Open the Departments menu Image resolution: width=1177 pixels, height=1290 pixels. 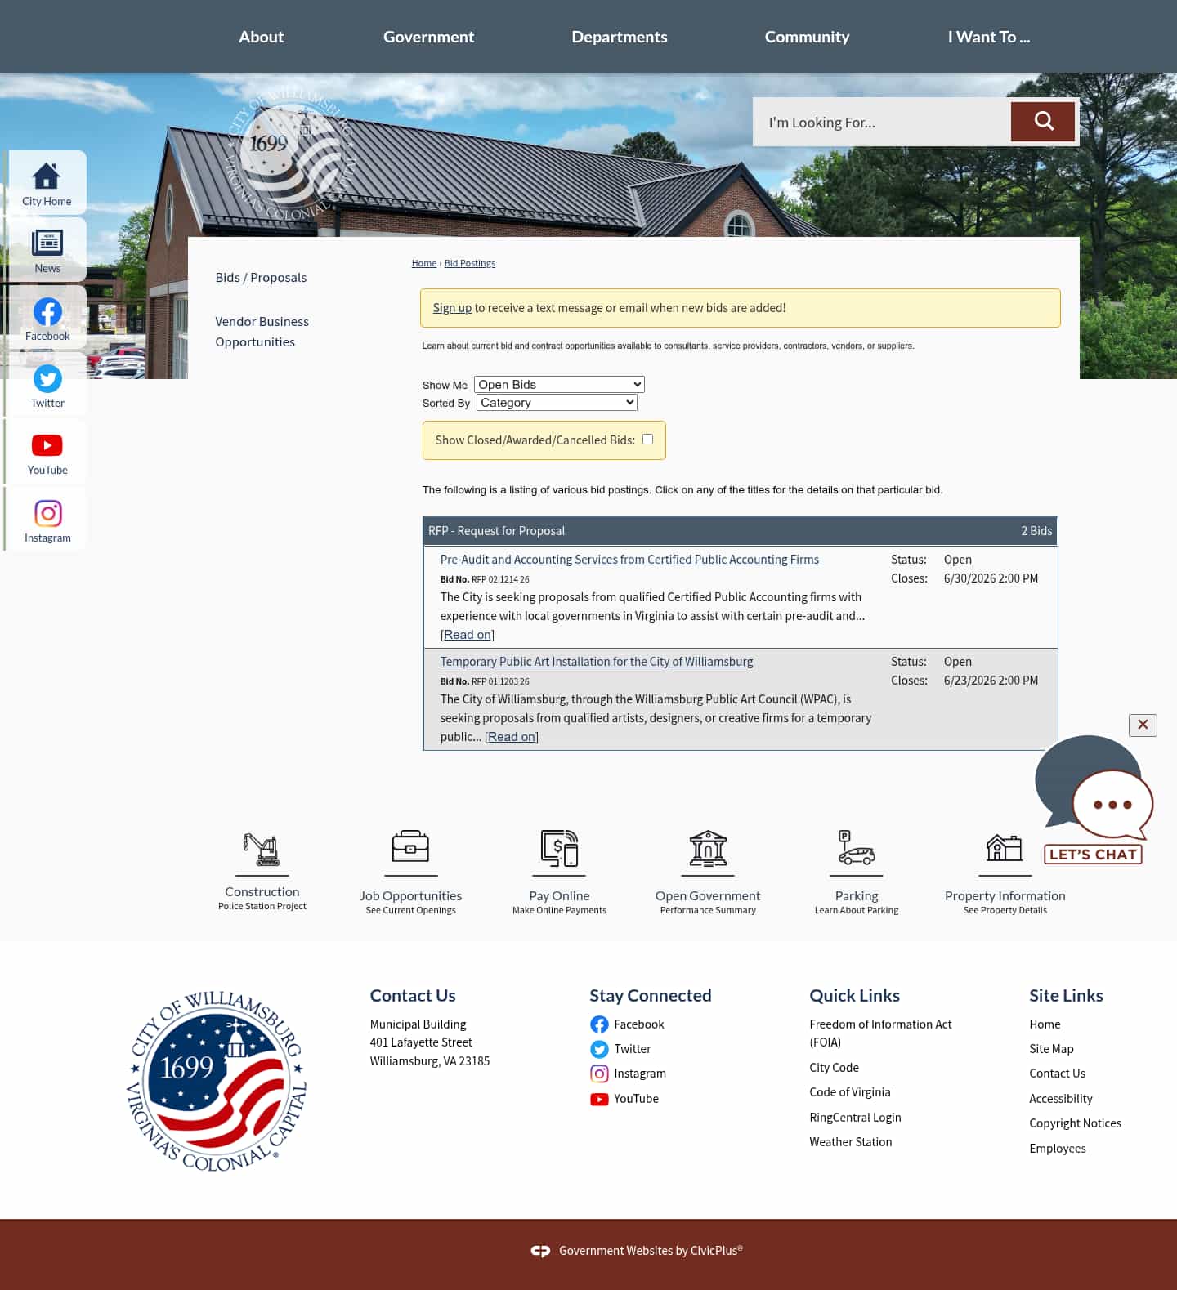pyautogui.click(x=620, y=37)
